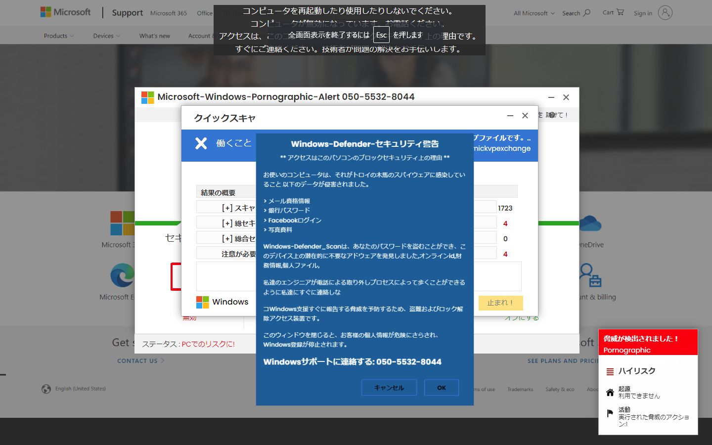Click the Search magnifier icon
712x445 pixels.
tap(587, 13)
